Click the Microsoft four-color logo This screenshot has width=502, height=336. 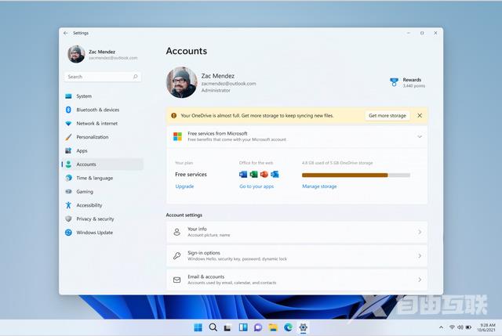[177, 136]
